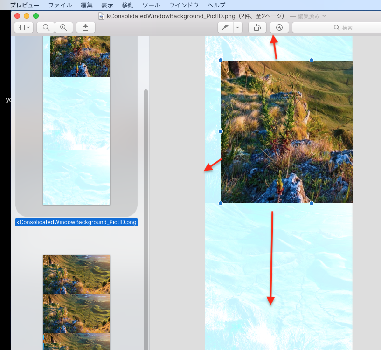Click the bottom-middle selection handle of pasted image

pyautogui.click(x=312, y=203)
